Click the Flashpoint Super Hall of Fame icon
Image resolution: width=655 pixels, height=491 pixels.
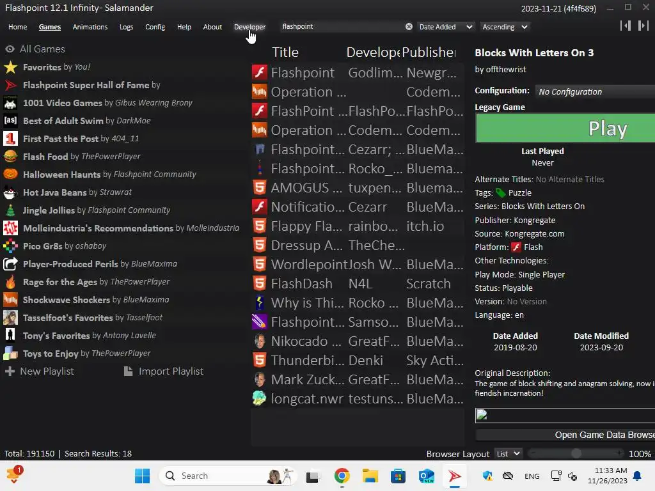coord(10,85)
